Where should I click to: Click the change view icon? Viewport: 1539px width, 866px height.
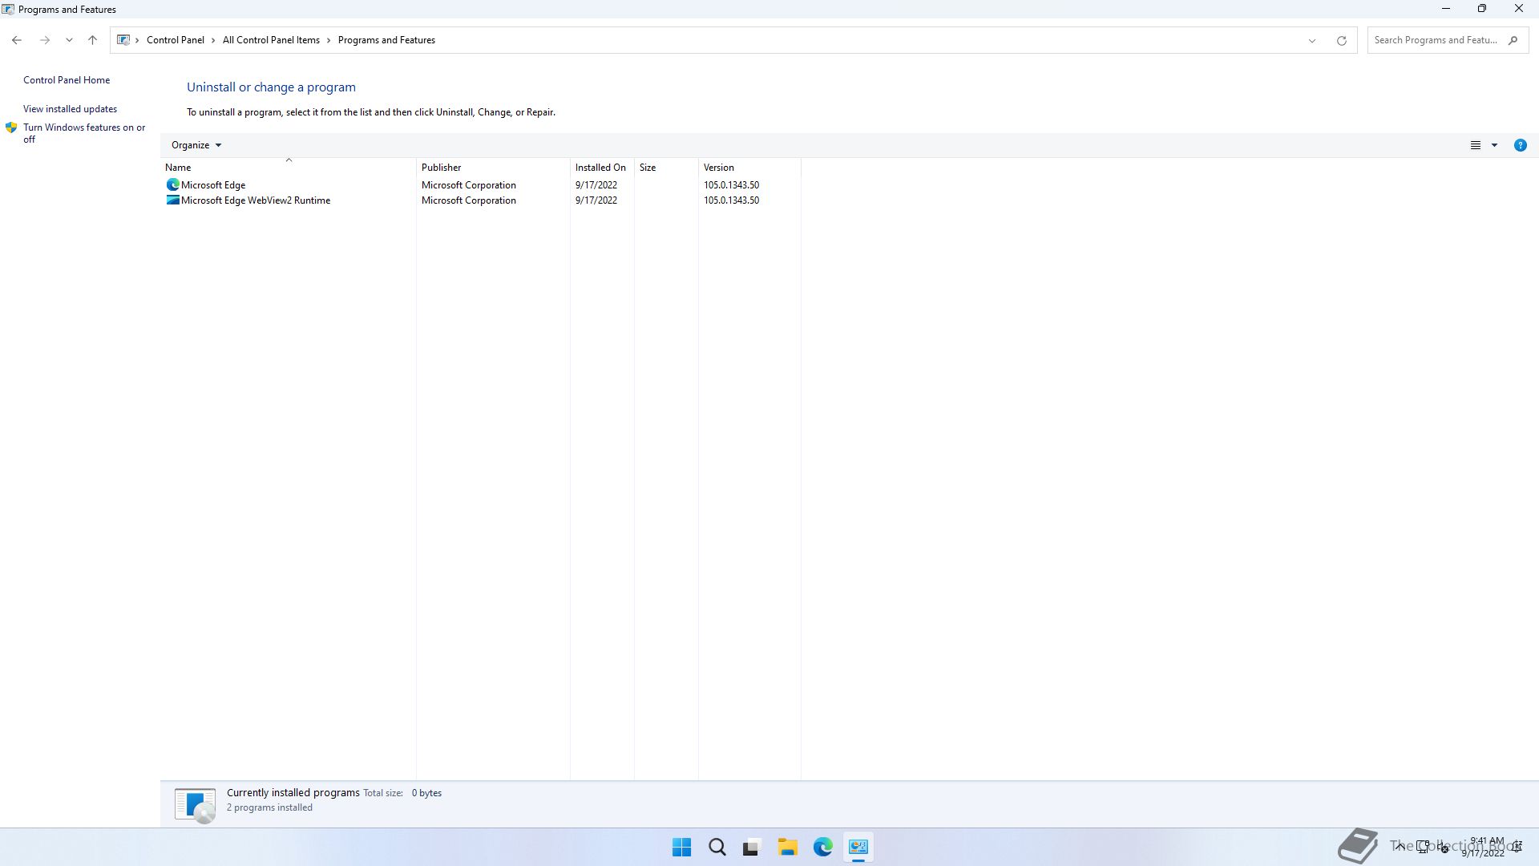[x=1475, y=145]
